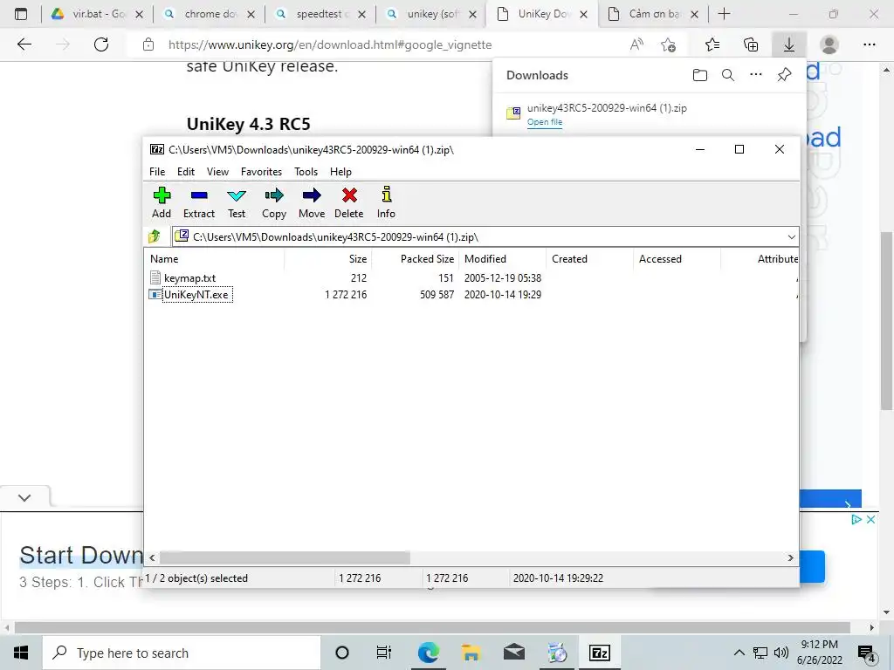894x670 pixels.
Task: Open the 7-Zip File menu
Action: (x=157, y=172)
